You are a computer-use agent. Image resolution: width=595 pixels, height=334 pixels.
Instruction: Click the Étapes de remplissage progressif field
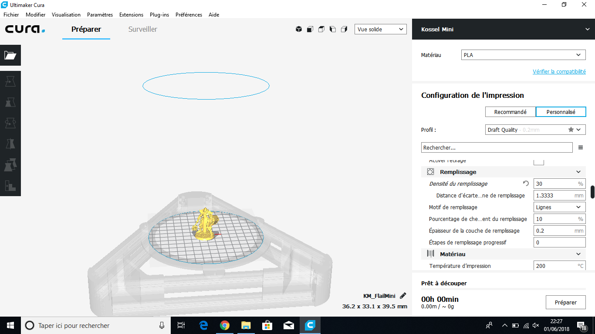tap(560, 242)
